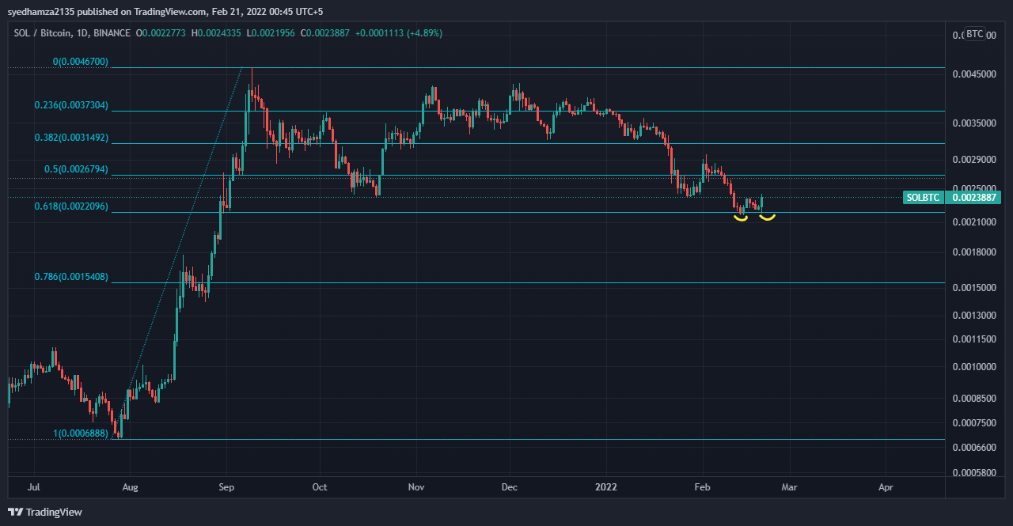Click the high value H0.0024335 in the header
The image size is (1013, 526).
(216, 33)
